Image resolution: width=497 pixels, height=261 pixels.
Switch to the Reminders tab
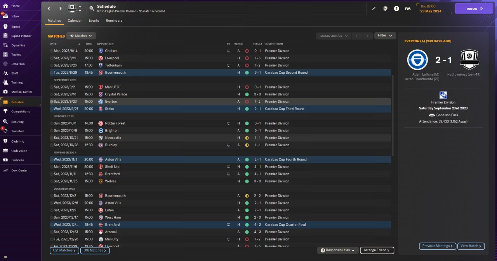114,21
